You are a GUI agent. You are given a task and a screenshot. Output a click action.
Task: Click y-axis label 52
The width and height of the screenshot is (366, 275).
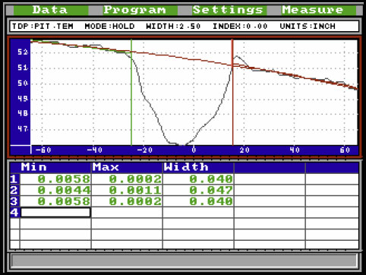pyautogui.click(x=23, y=52)
